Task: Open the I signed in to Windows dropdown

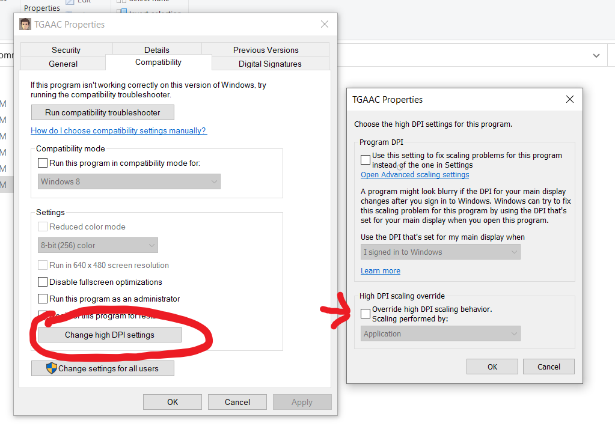Action: [x=441, y=252]
